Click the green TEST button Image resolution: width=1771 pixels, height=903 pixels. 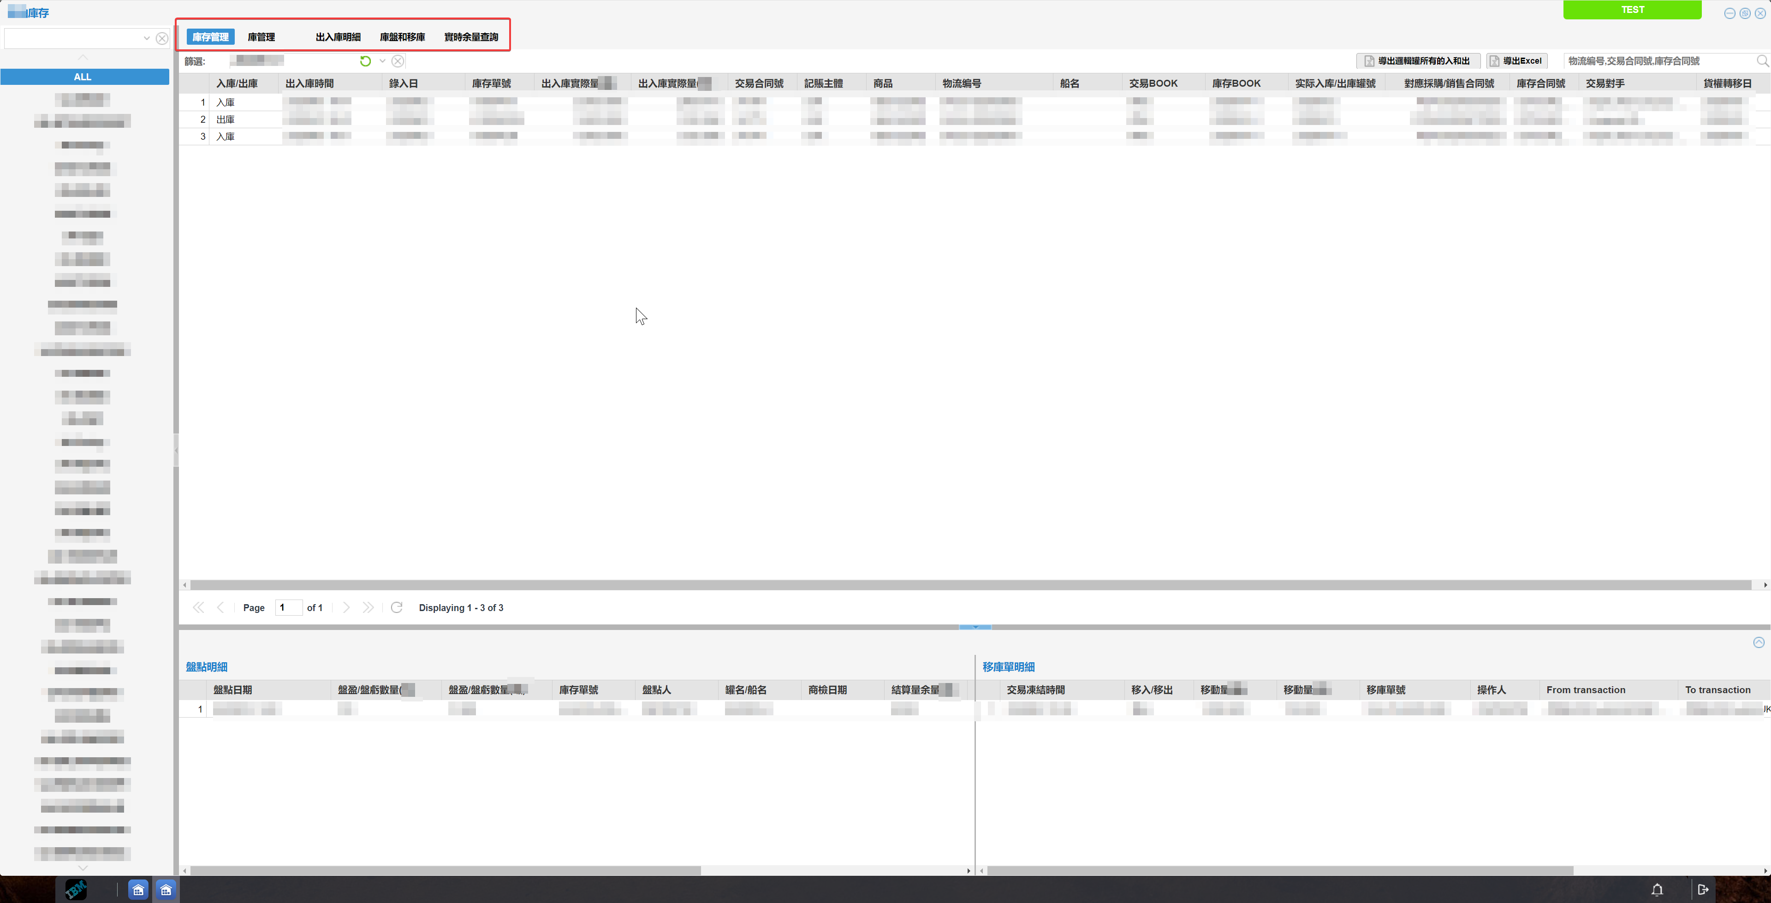coord(1633,10)
